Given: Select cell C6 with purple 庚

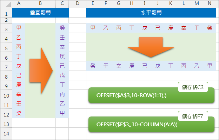Looking at the screenshot, I should [62, 56].
